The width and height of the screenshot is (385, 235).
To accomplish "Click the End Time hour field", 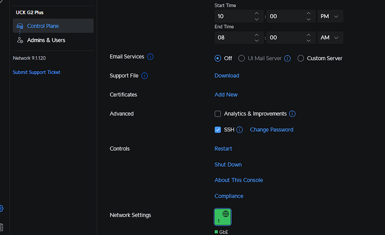I will click(239, 37).
